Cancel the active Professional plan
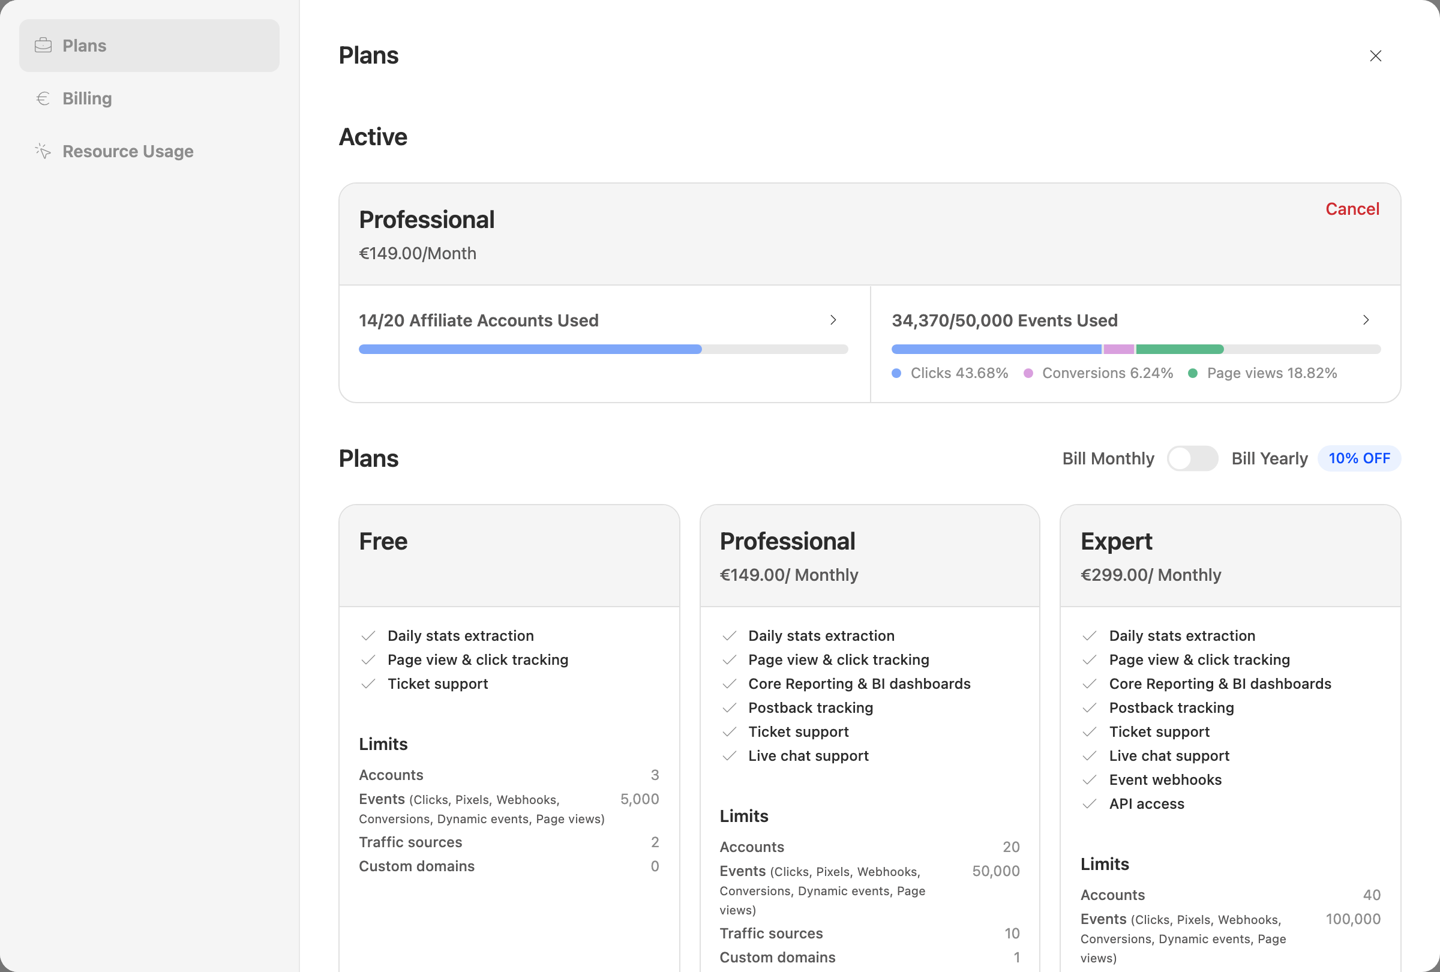This screenshot has width=1440, height=972. click(1352, 209)
